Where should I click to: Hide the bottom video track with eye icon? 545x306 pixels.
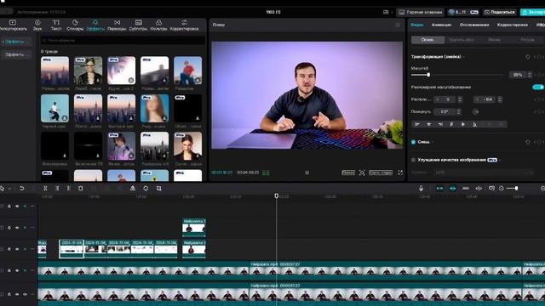coord(17,294)
